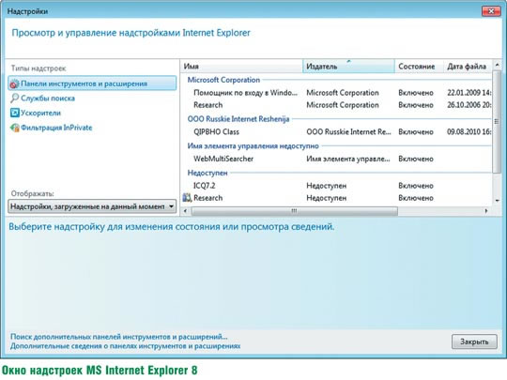This screenshot has height=380, width=507.
Task: Open Дополнительные сведения о панелях link
Action: 125,346
